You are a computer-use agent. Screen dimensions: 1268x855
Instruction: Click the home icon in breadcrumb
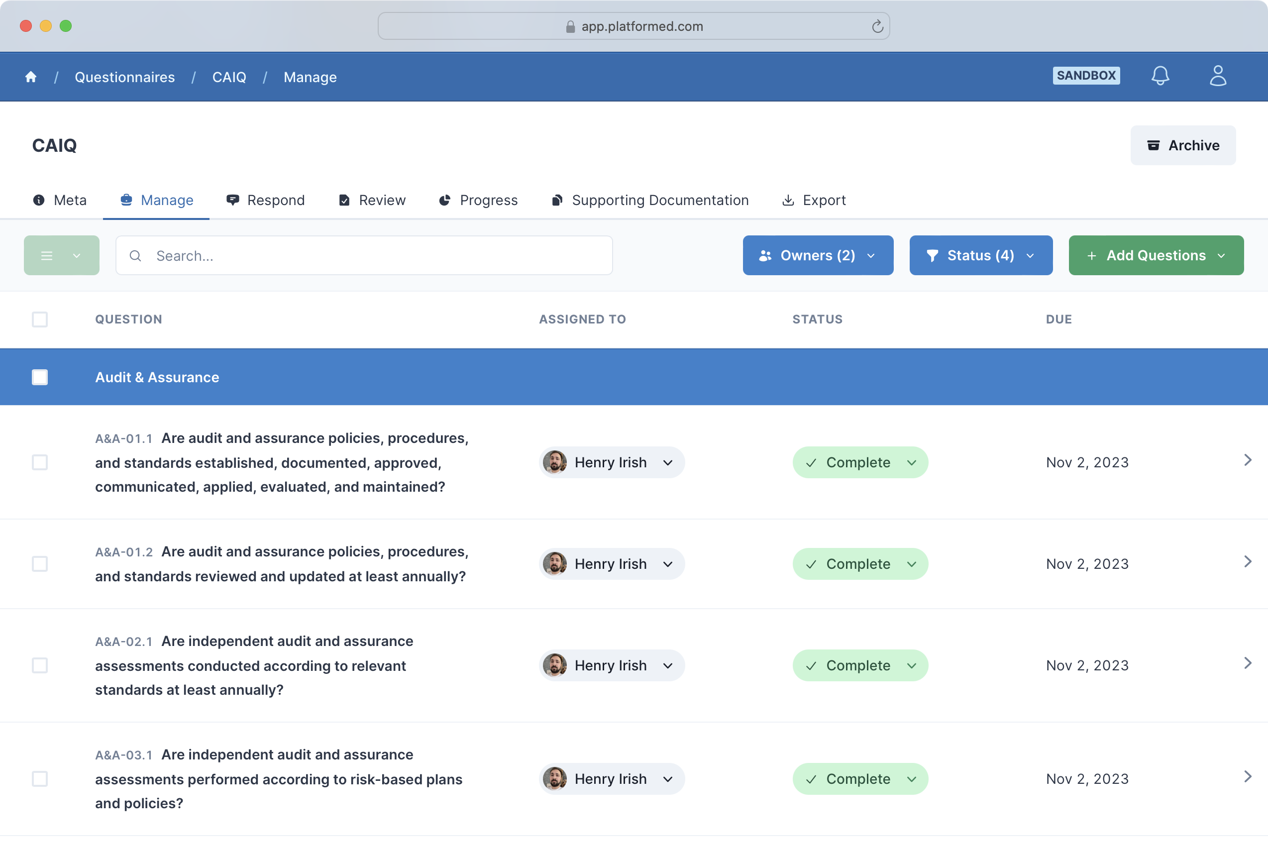pyautogui.click(x=31, y=77)
